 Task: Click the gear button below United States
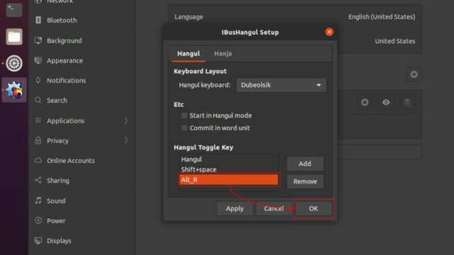tap(414, 74)
